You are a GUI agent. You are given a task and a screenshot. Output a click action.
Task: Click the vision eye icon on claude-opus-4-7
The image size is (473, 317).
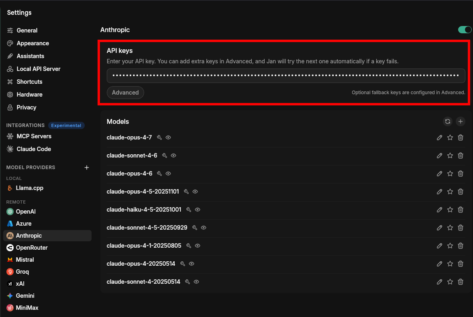168,137
